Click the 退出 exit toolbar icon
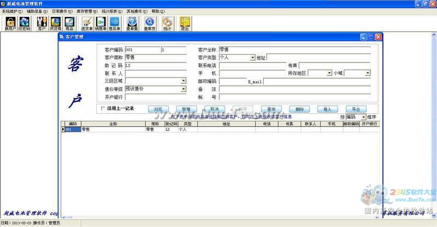This screenshot has width=437, height=227. [x=185, y=24]
